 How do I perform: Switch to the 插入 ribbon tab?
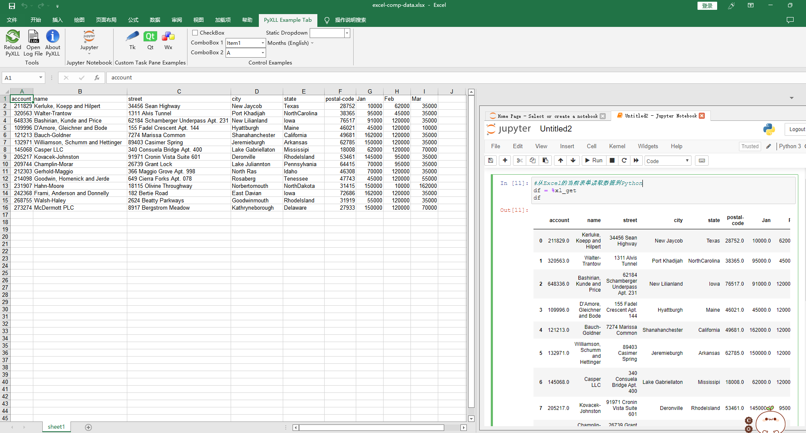click(x=57, y=20)
